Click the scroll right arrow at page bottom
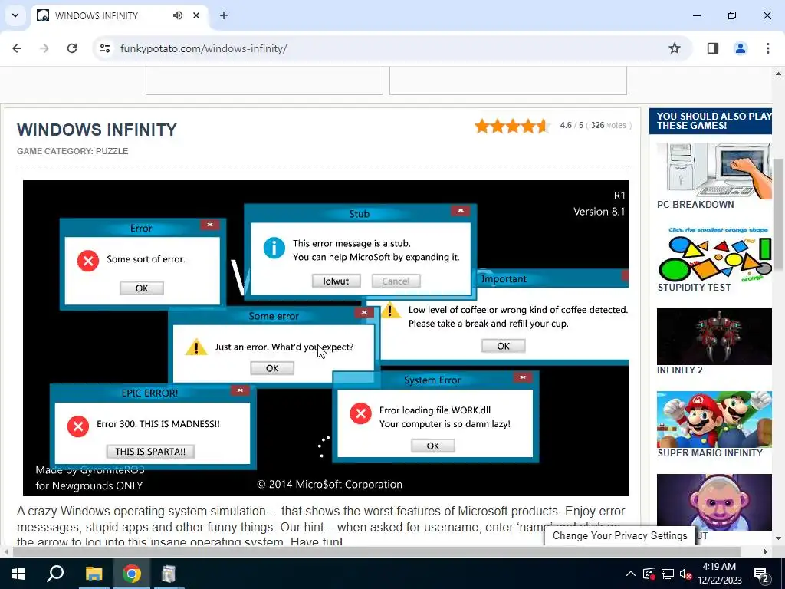The width and height of the screenshot is (785, 589). click(x=766, y=552)
